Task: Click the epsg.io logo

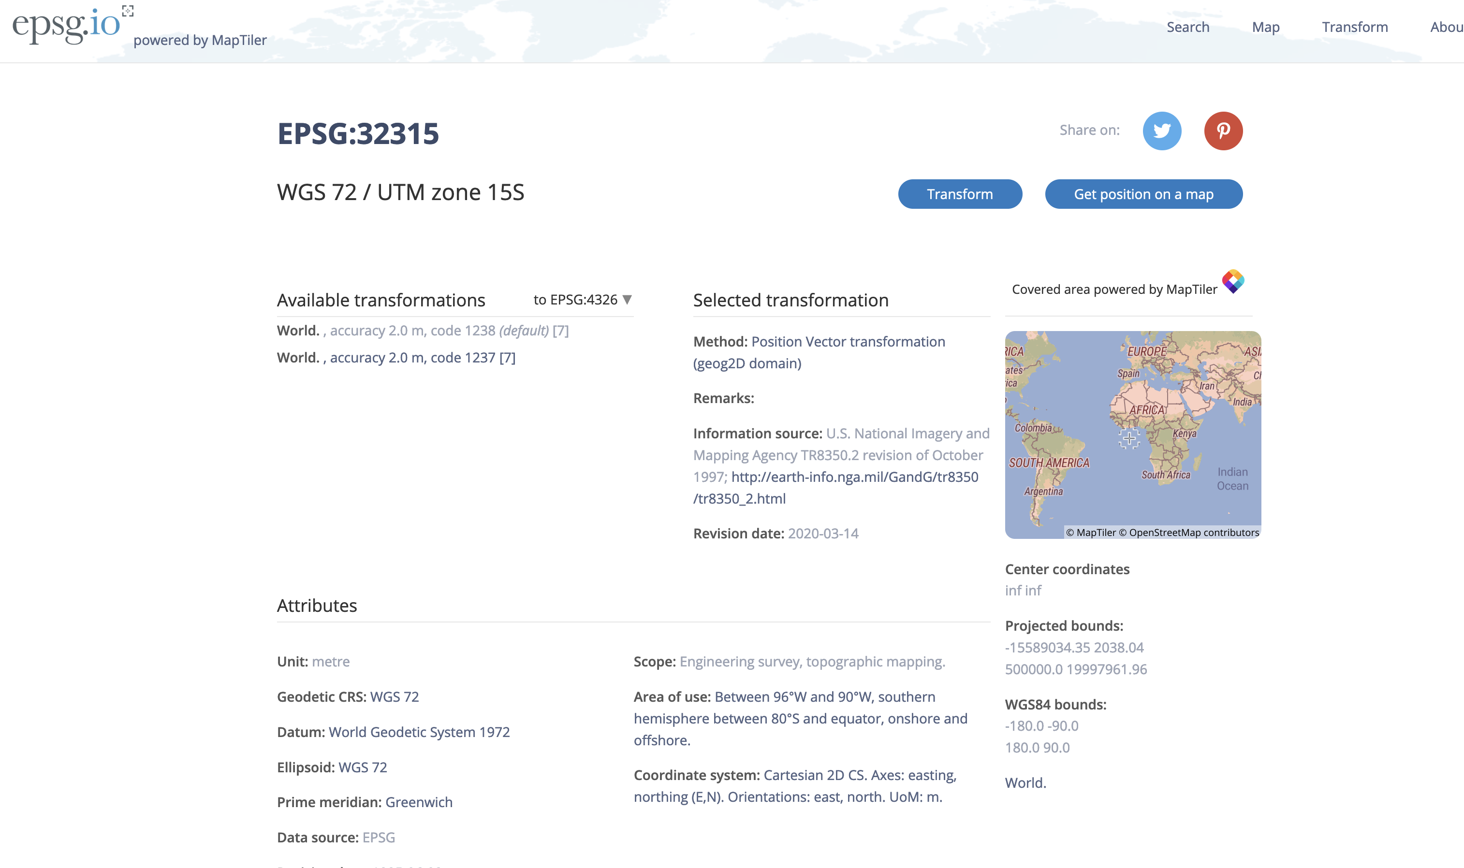Action: pos(66,25)
